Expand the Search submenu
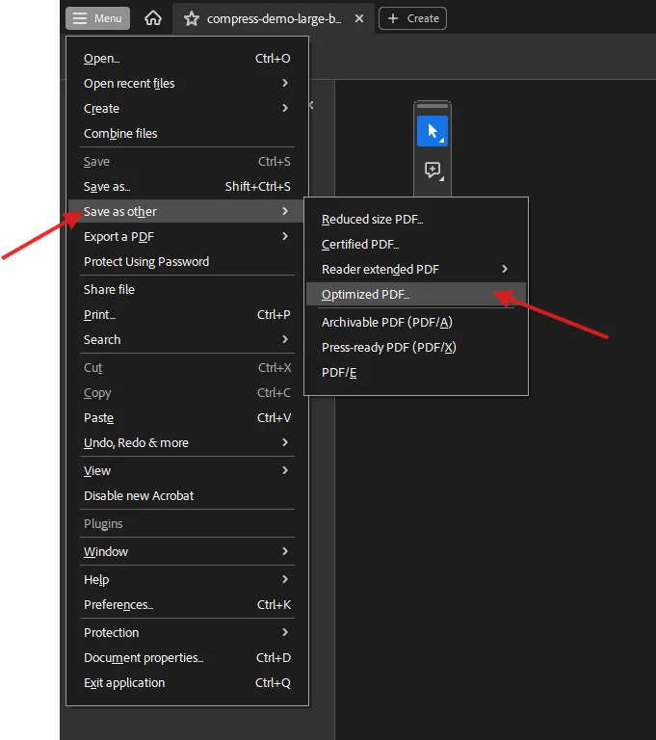Image resolution: width=656 pixels, height=740 pixels. point(187,339)
